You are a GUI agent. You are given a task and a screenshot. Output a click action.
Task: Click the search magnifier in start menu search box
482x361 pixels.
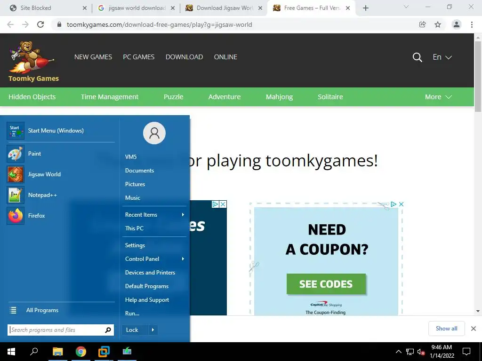[x=108, y=330]
